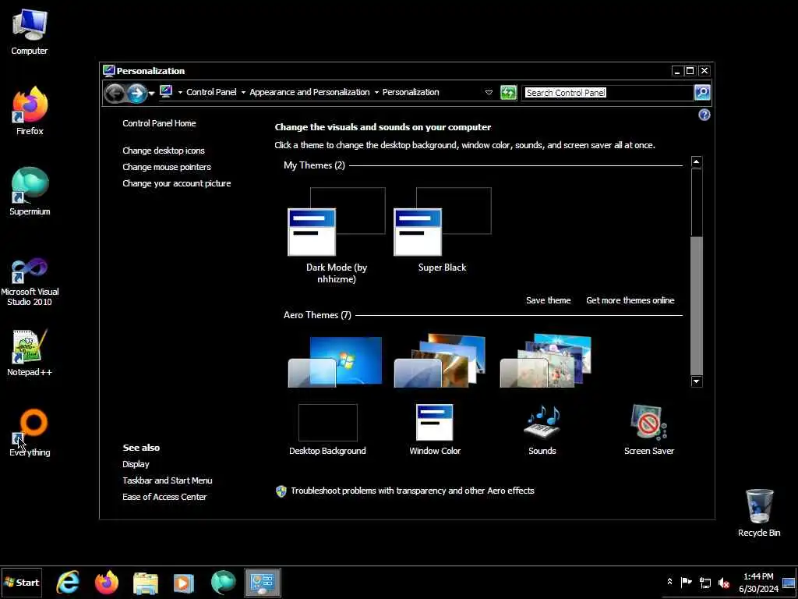798x599 pixels.
Task: Click the taskbar clock and date
Action: (758, 583)
